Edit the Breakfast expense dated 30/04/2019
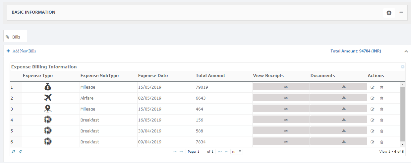The width and height of the screenshot is (411, 163). [x=372, y=131]
